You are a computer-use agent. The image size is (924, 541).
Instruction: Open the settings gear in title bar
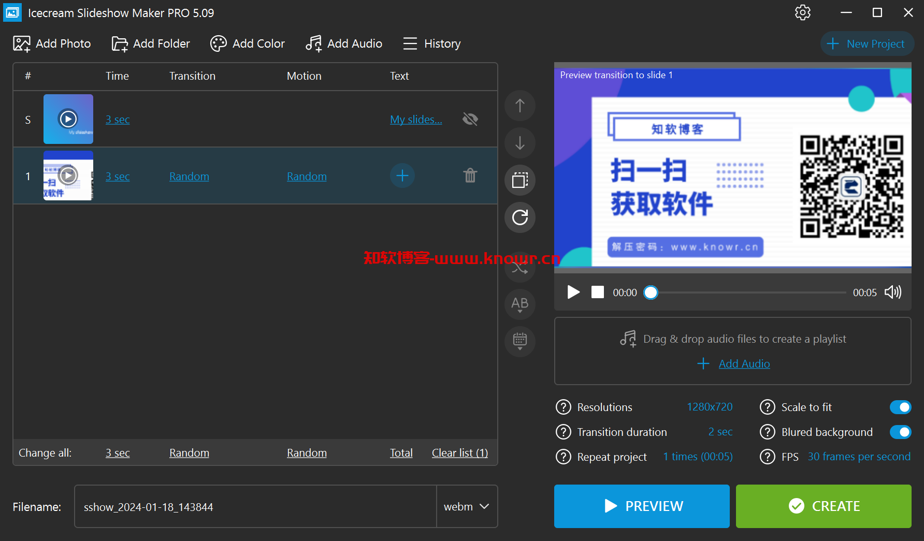click(802, 12)
